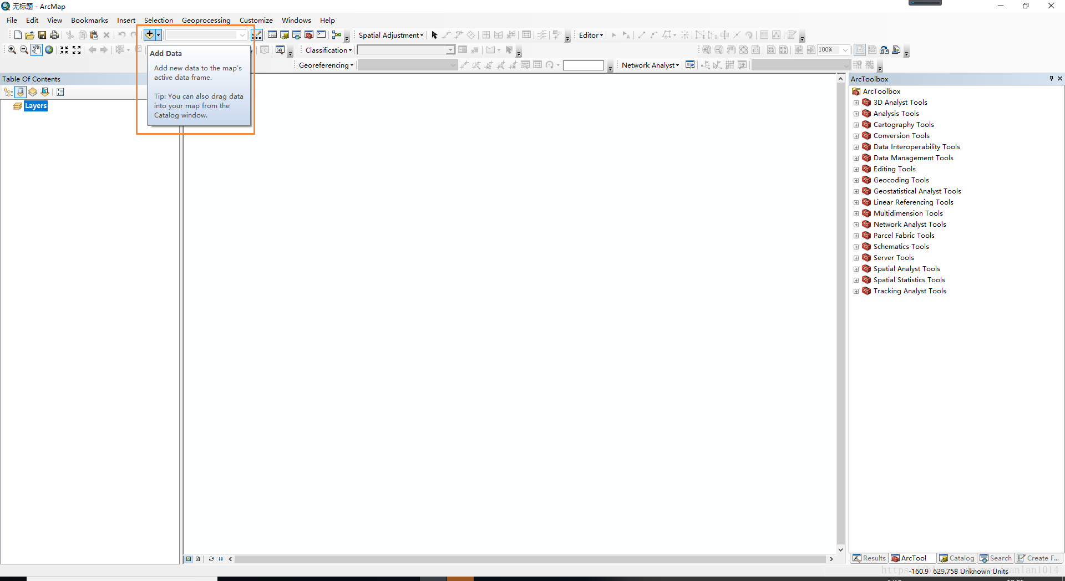Select the Layers data frame
The height and width of the screenshot is (581, 1065).
[35, 106]
